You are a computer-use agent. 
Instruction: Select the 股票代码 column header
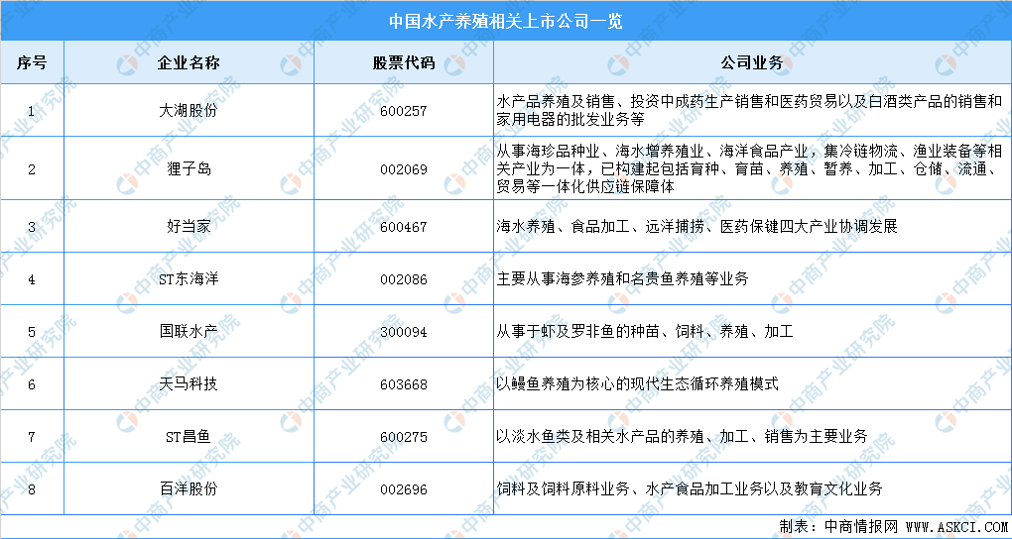point(404,62)
